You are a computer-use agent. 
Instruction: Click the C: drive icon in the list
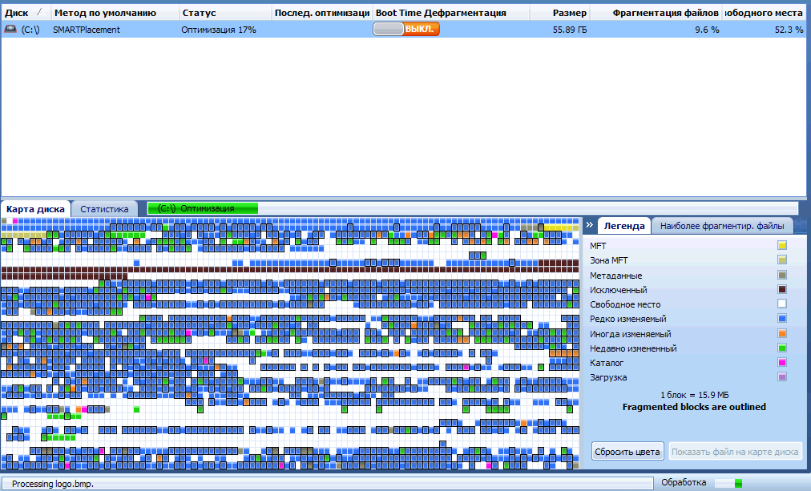point(10,29)
